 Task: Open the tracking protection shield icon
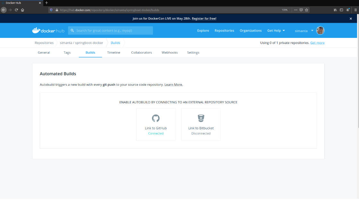(x=51, y=10)
